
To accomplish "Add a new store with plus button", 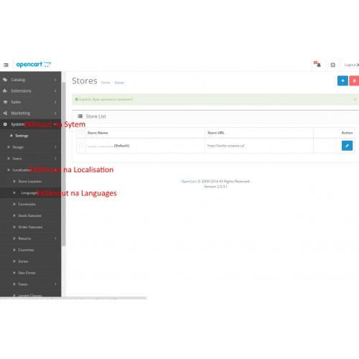I will click(x=342, y=80).
